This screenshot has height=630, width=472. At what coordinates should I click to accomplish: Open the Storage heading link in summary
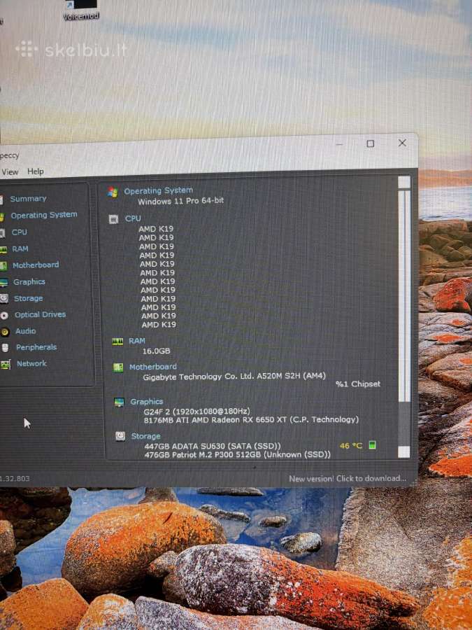point(145,436)
